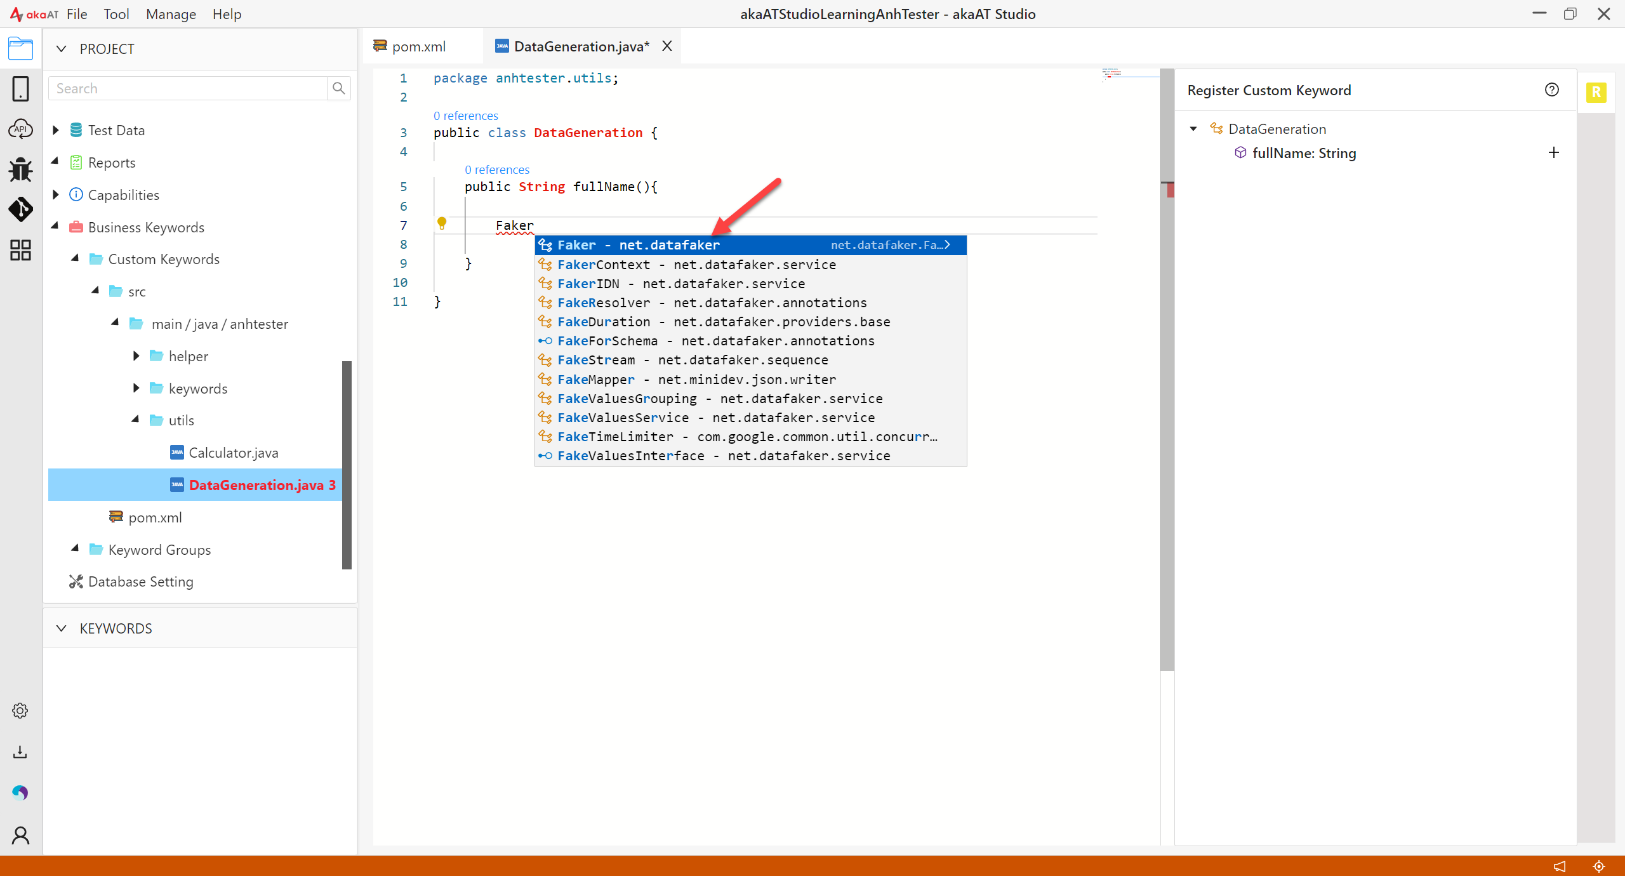Select the fullName: String keyword entry
The width and height of the screenshot is (1625, 876).
click(1304, 153)
